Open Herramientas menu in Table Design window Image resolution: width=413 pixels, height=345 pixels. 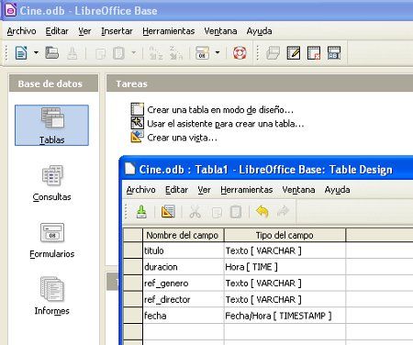click(247, 190)
